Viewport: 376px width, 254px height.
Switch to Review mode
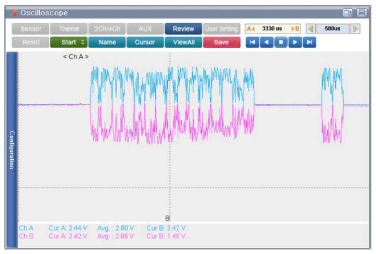(x=183, y=29)
